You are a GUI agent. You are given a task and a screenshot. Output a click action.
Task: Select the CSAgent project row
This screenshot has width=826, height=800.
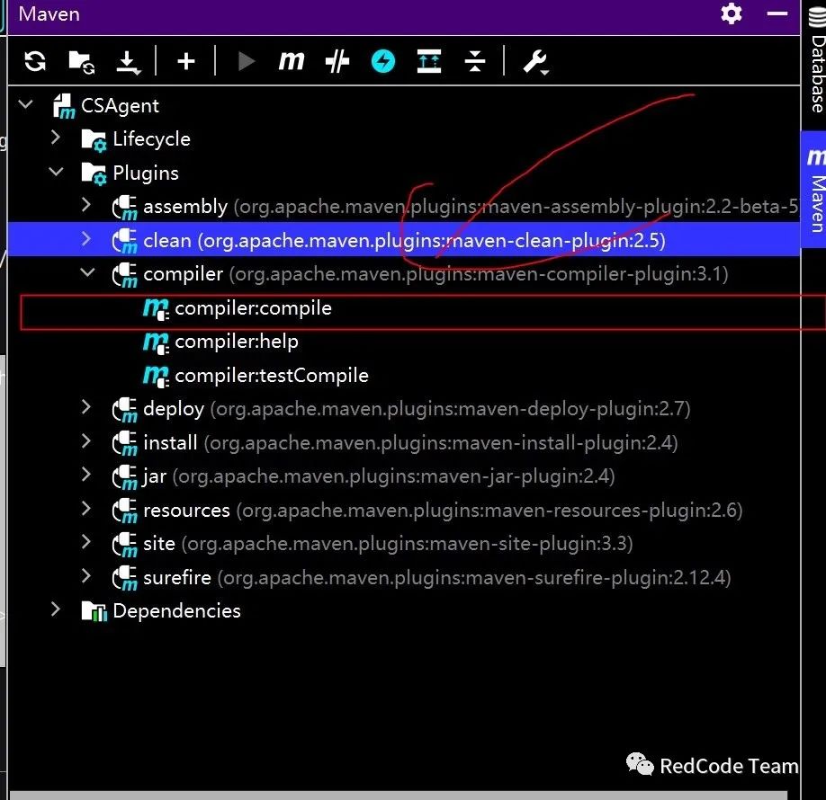coord(404,105)
